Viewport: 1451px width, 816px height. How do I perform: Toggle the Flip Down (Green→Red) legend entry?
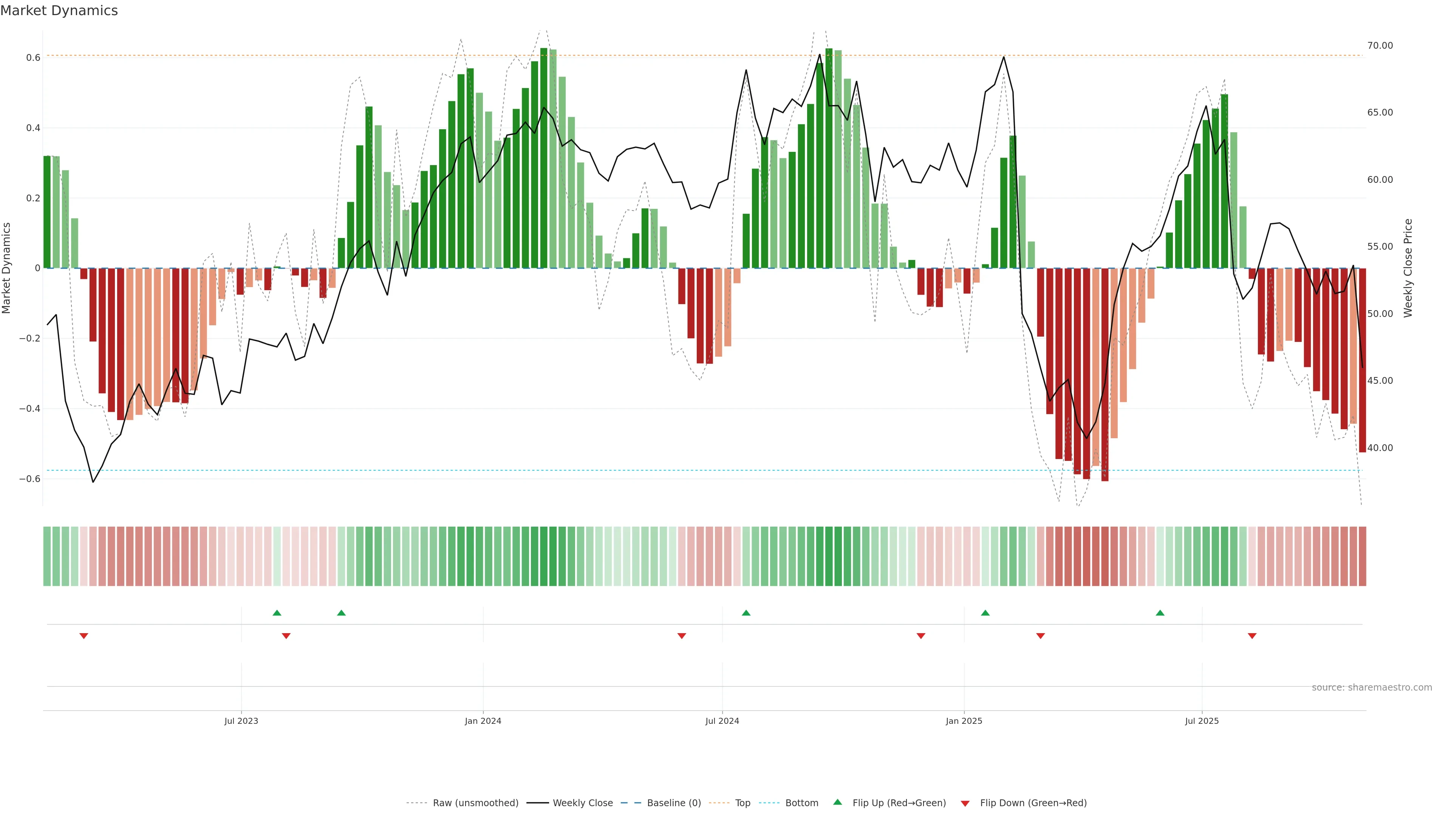point(1033,803)
